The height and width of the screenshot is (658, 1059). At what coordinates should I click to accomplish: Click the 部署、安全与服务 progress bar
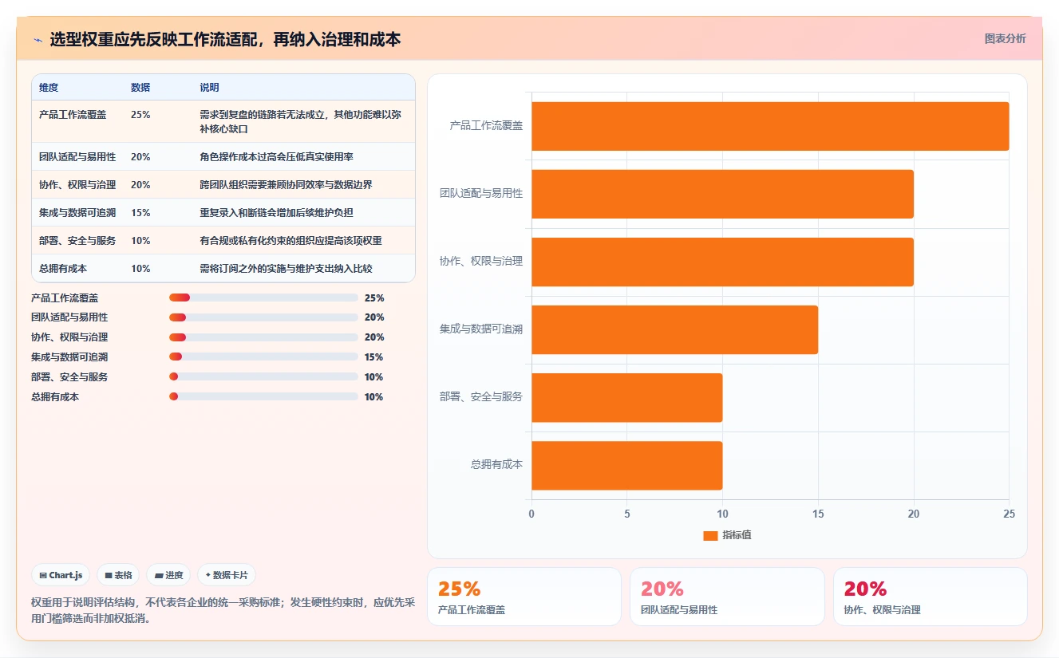point(263,376)
